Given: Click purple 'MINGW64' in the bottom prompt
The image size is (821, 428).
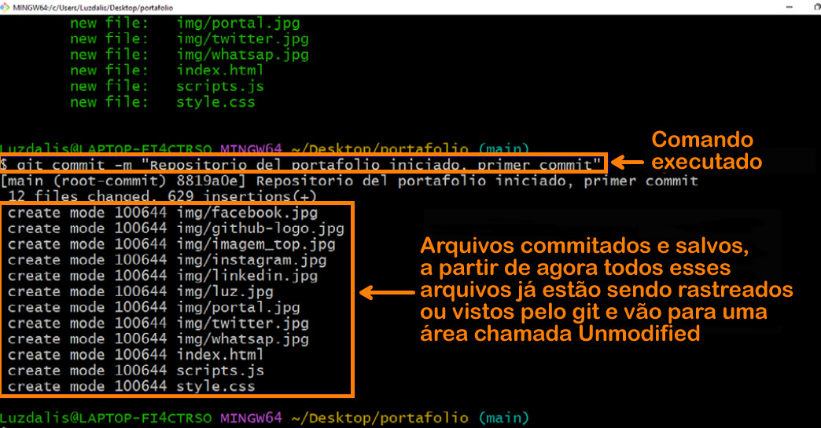Looking at the screenshot, I should pos(252,418).
